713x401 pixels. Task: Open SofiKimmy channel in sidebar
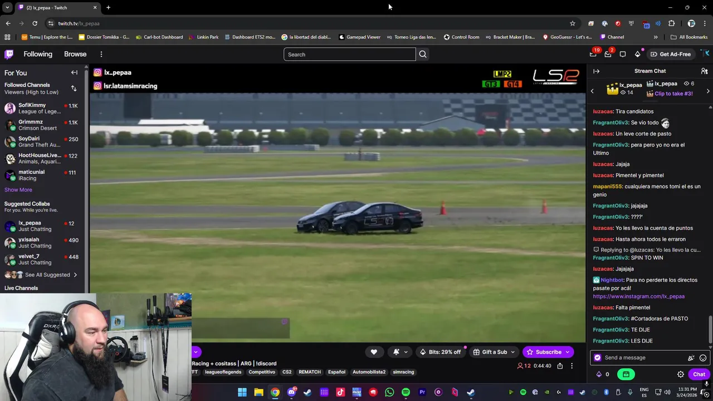(x=42, y=109)
